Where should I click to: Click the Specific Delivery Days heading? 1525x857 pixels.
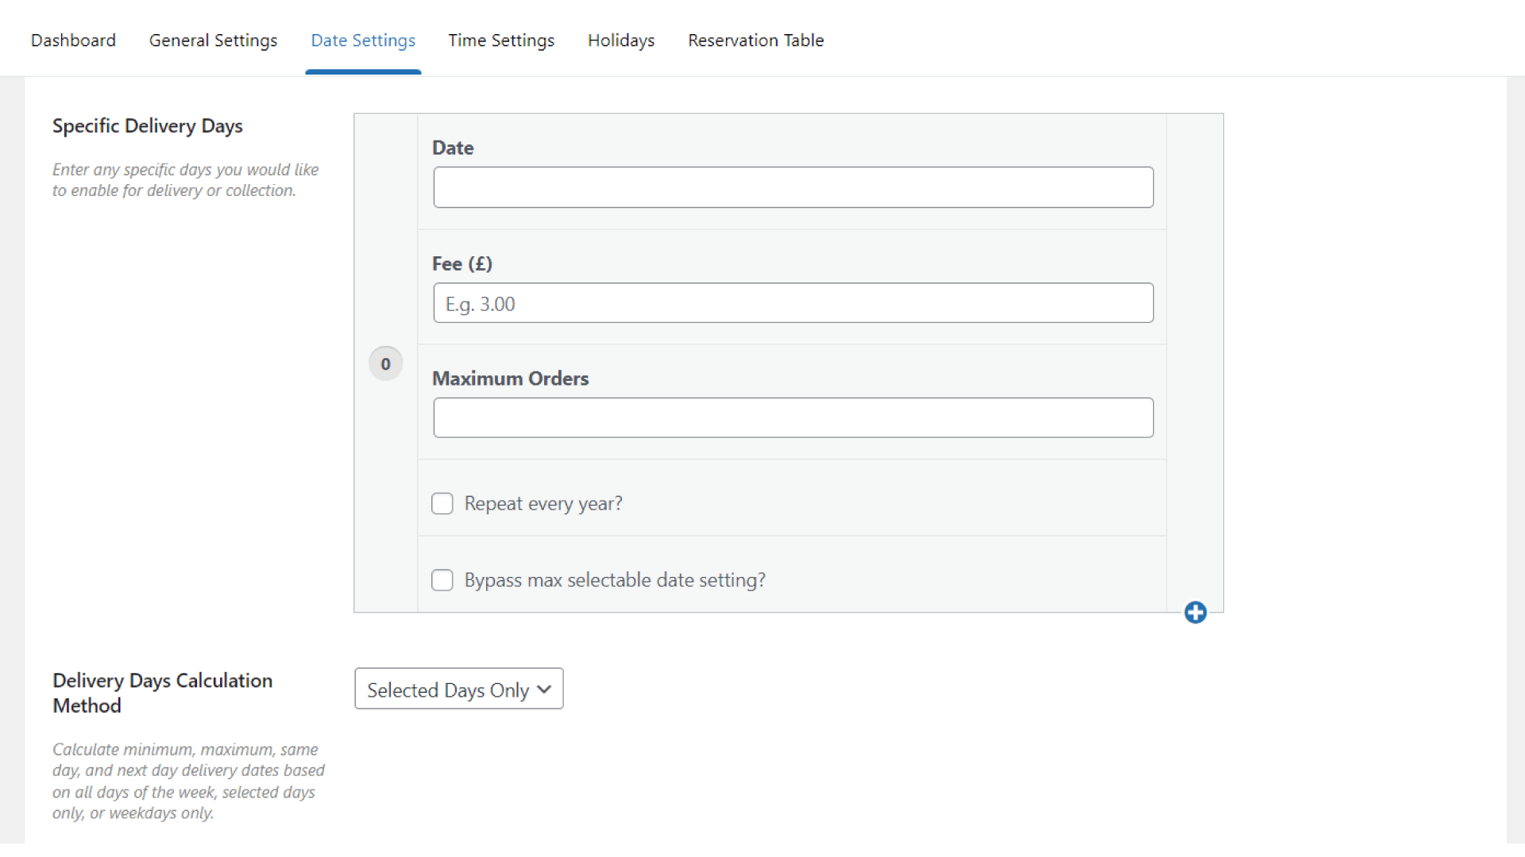tap(147, 125)
